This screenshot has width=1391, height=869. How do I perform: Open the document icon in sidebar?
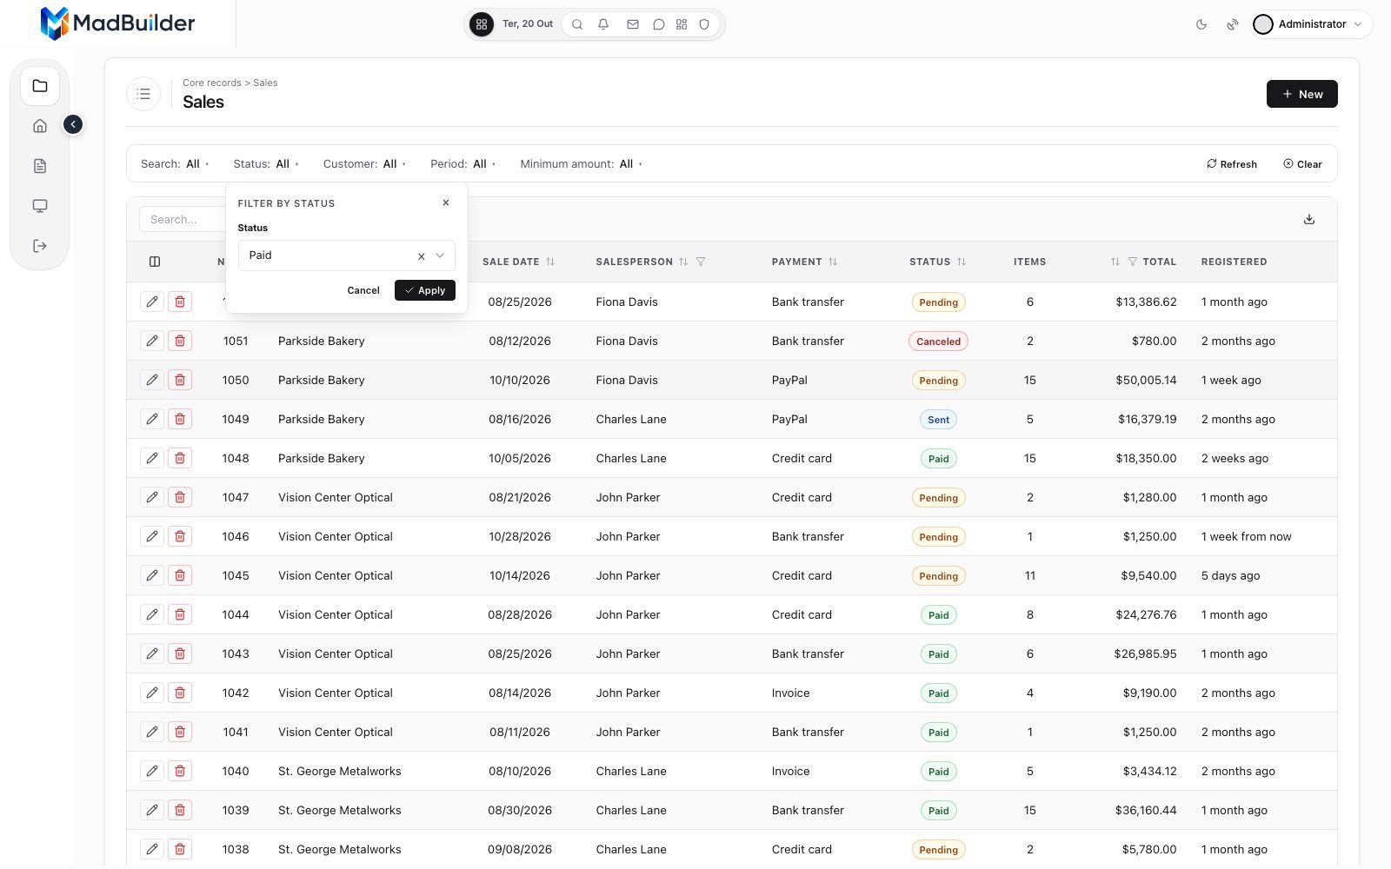point(40,166)
